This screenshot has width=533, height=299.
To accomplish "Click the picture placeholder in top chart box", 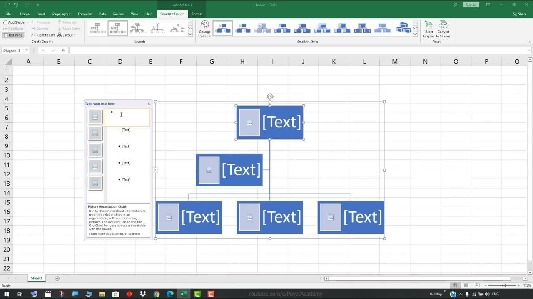I will [x=249, y=123].
